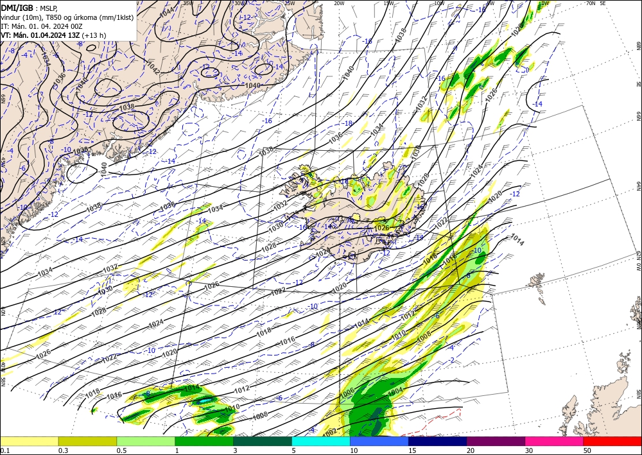Click the 50 legend value label
Image resolution: width=642 pixels, height=455 pixels.
587,451
